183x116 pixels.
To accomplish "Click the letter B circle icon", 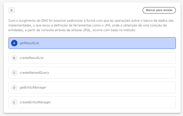I will [x=14, y=58].
